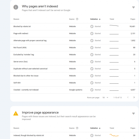Viewport: 139px width, 139px height.
Task: Click Source help icon in second table
Action: pos(77,128)
